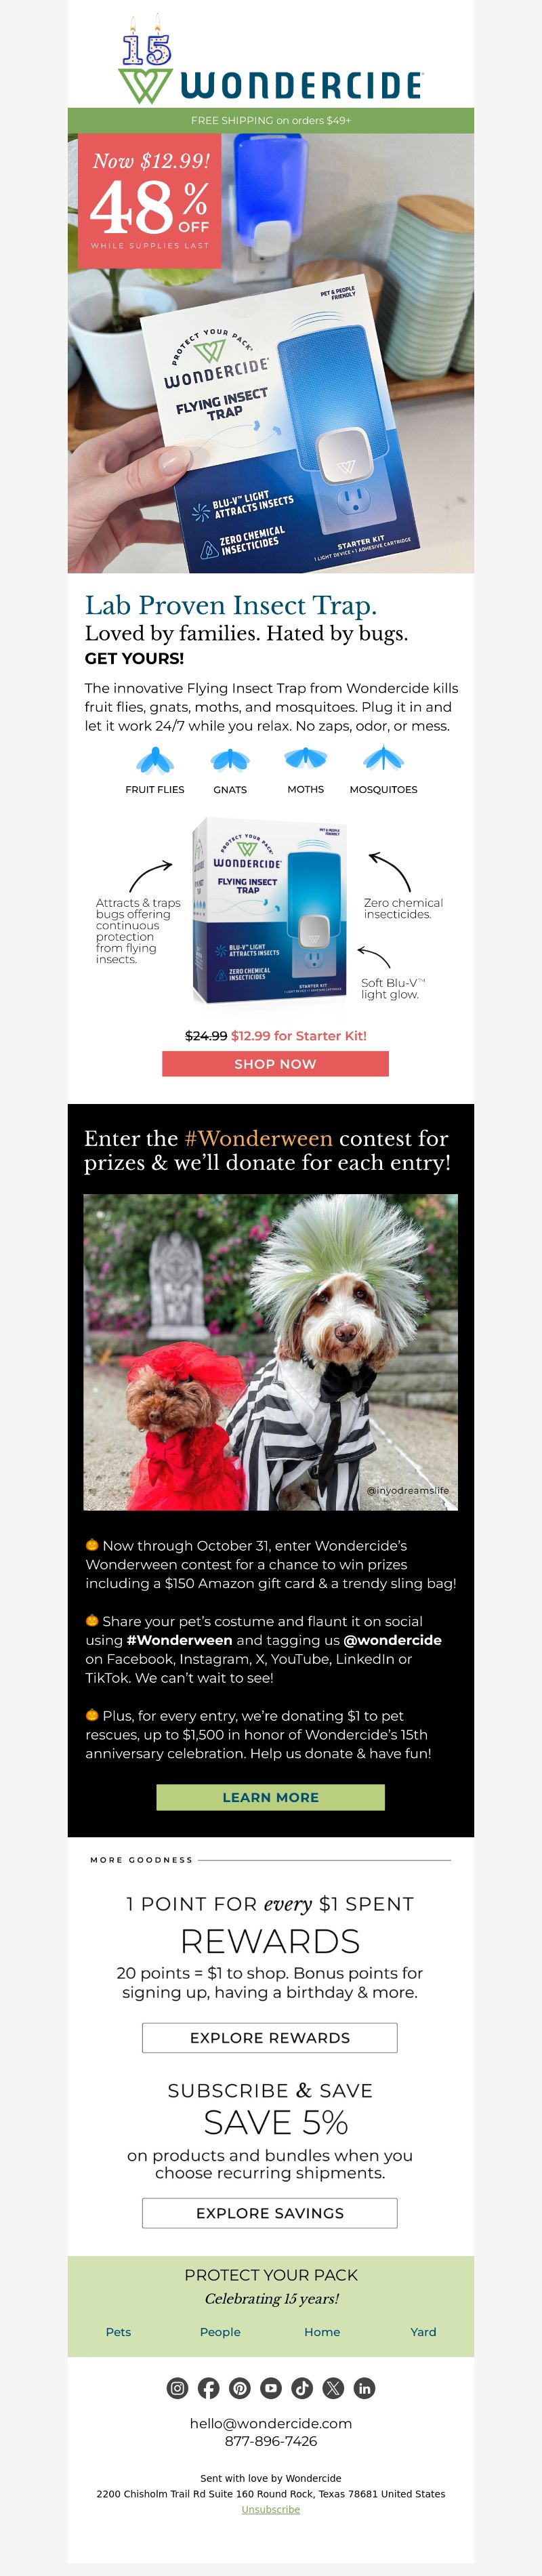Select the Home category link
Image resolution: width=542 pixels, height=2576 pixels.
(x=322, y=2331)
